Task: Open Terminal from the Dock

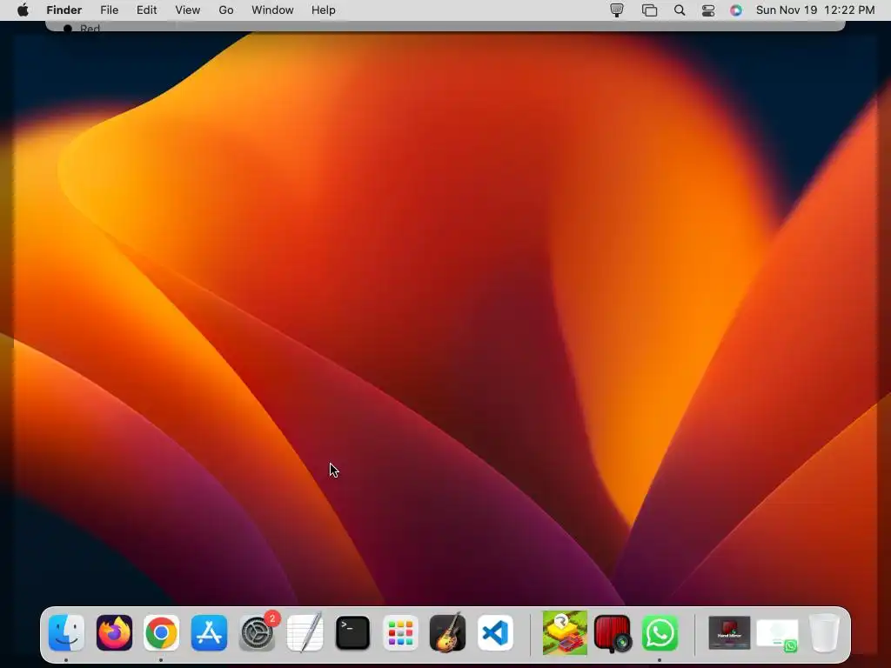Action: (352, 632)
